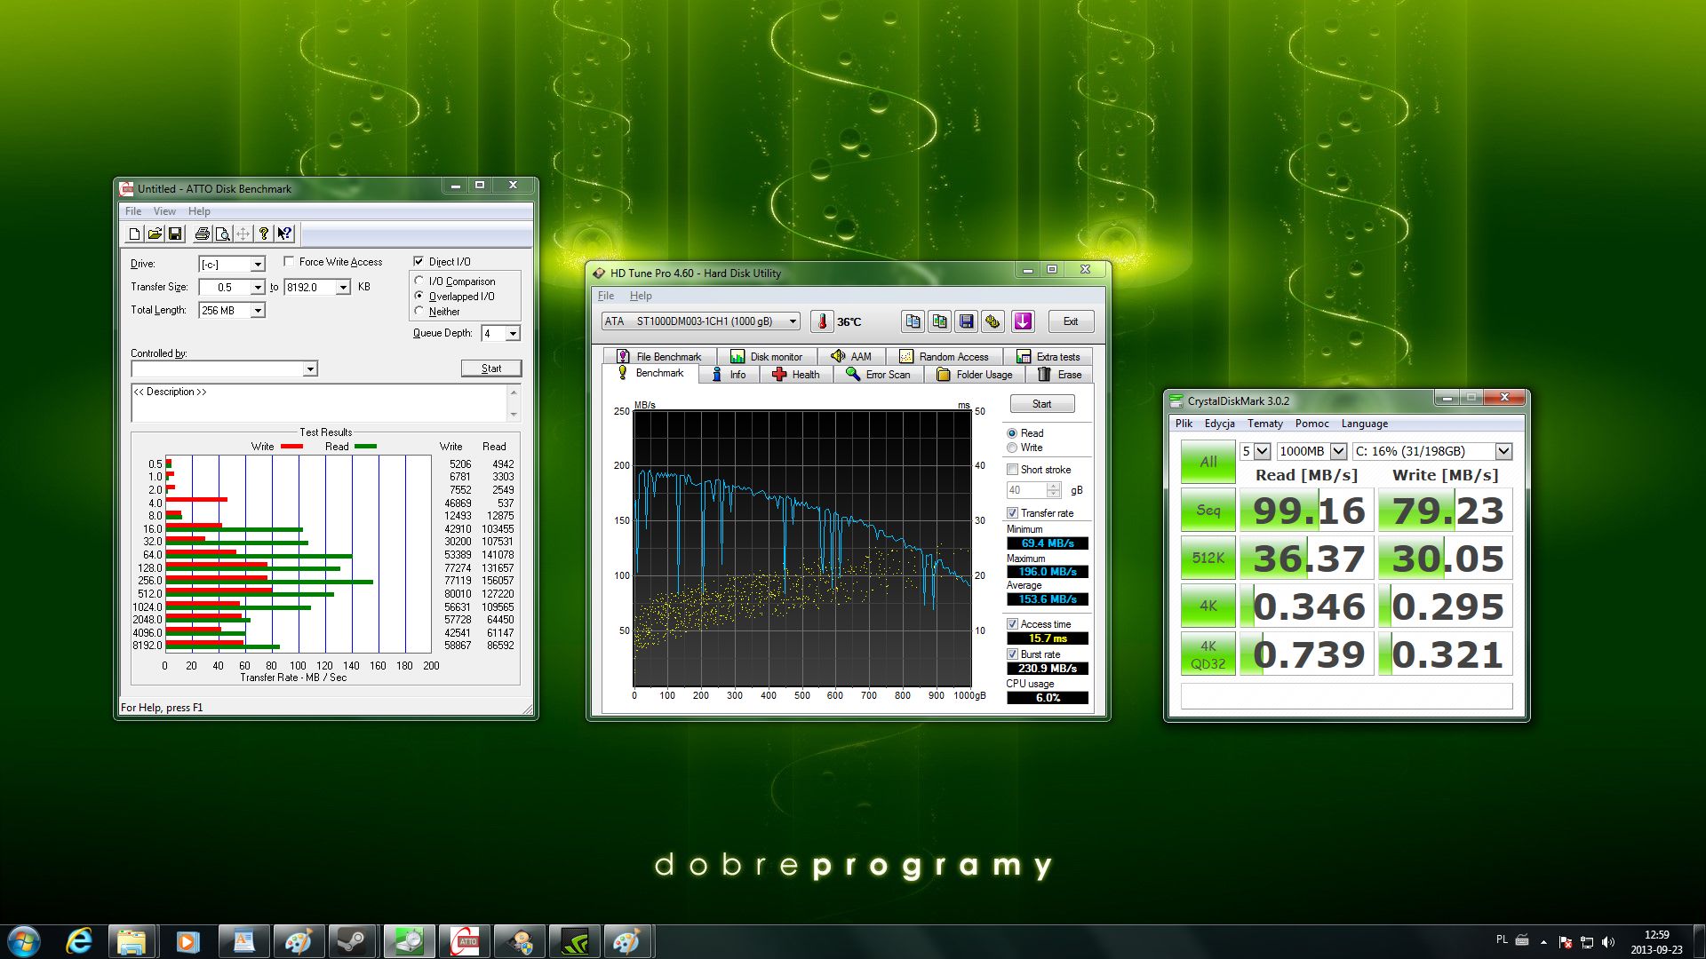Open the Tematy menu in CrystalDiskMark
Viewport: 1706px width, 959px height.
[x=1264, y=424]
